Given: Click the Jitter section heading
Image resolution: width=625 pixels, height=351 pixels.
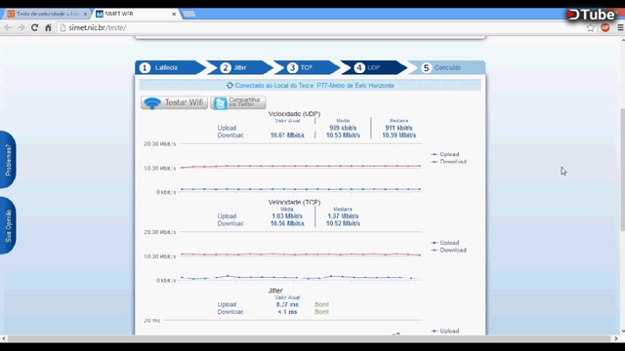Looking at the screenshot, I should point(275,291).
